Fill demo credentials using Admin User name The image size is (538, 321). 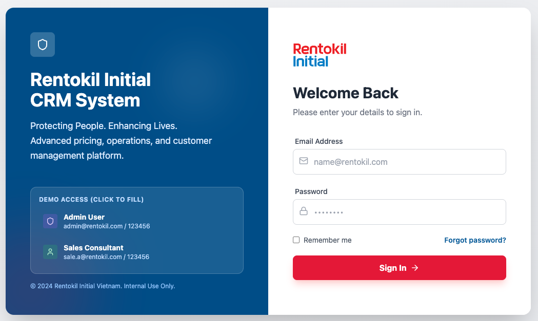click(x=84, y=217)
